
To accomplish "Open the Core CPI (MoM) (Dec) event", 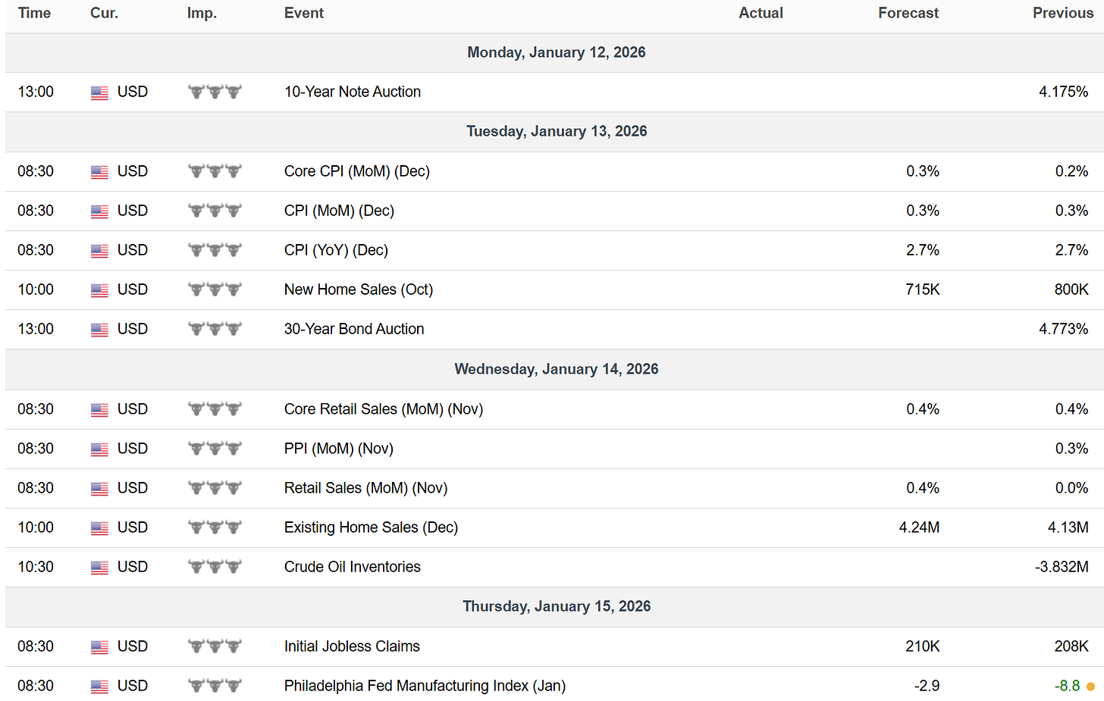I will (356, 171).
